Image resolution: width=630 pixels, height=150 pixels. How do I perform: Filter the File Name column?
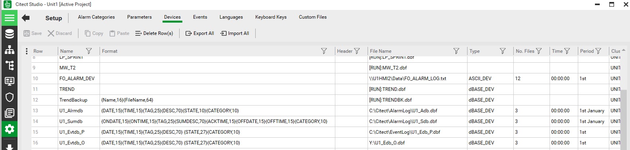[x=456, y=51]
